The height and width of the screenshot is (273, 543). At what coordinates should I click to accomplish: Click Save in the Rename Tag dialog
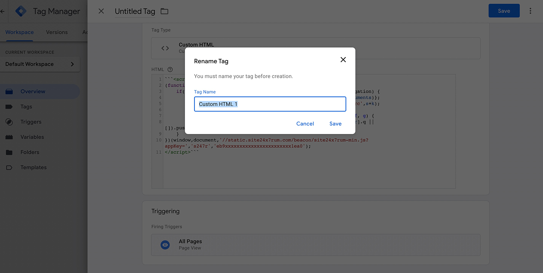pos(335,124)
